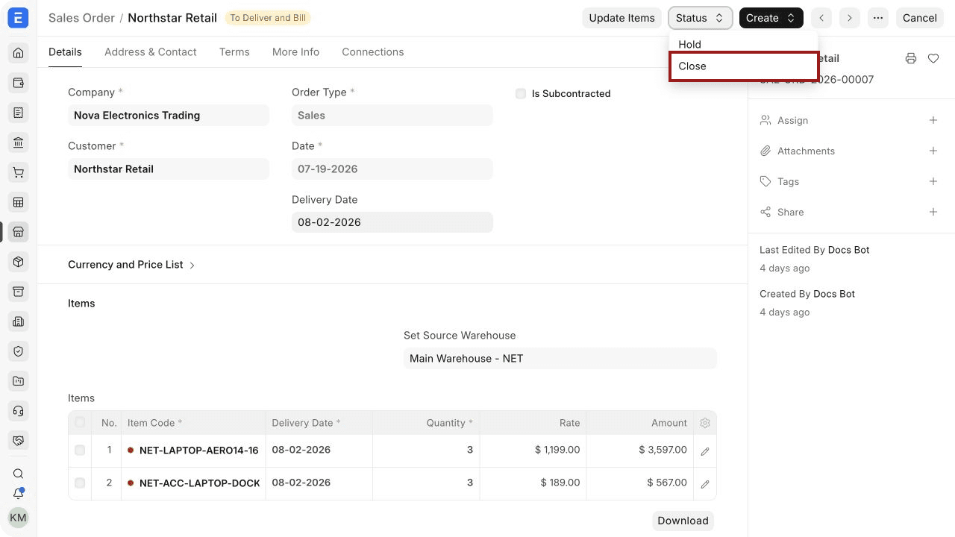Open the folder chart icon in sidebar
Image resolution: width=955 pixels, height=537 pixels.
[x=19, y=381]
